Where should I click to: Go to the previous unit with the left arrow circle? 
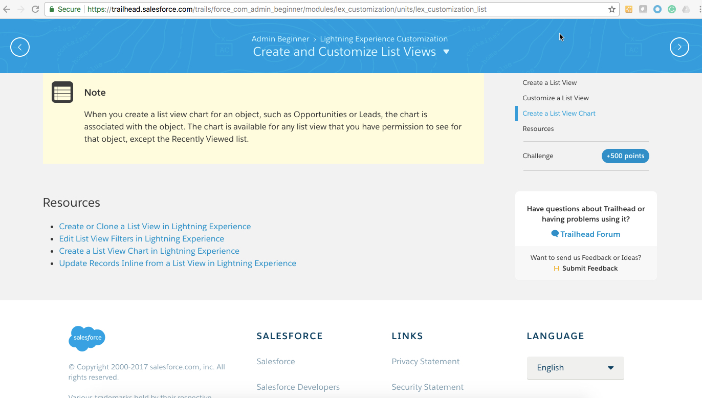(20, 47)
